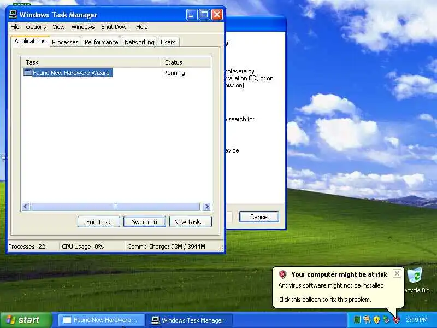Screen dimensions: 437x328
Task: Switch to the Processes tab
Action: 65,42
